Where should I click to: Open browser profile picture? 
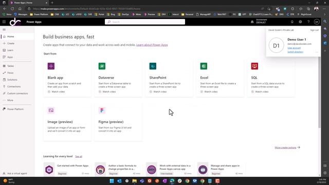(316, 9)
